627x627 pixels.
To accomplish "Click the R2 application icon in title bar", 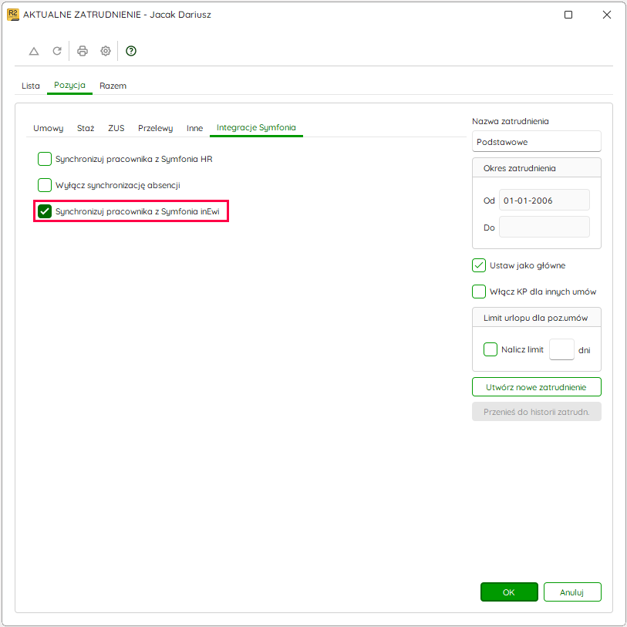I will click(x=13, y=15).
